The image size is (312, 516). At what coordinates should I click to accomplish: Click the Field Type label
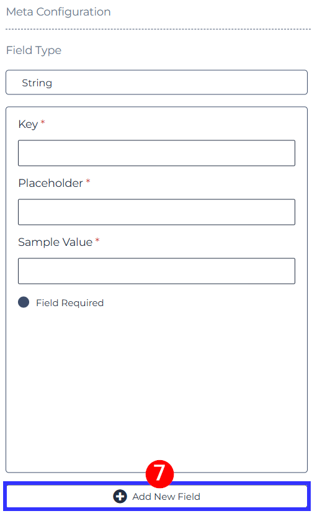[x=34, y=50]
